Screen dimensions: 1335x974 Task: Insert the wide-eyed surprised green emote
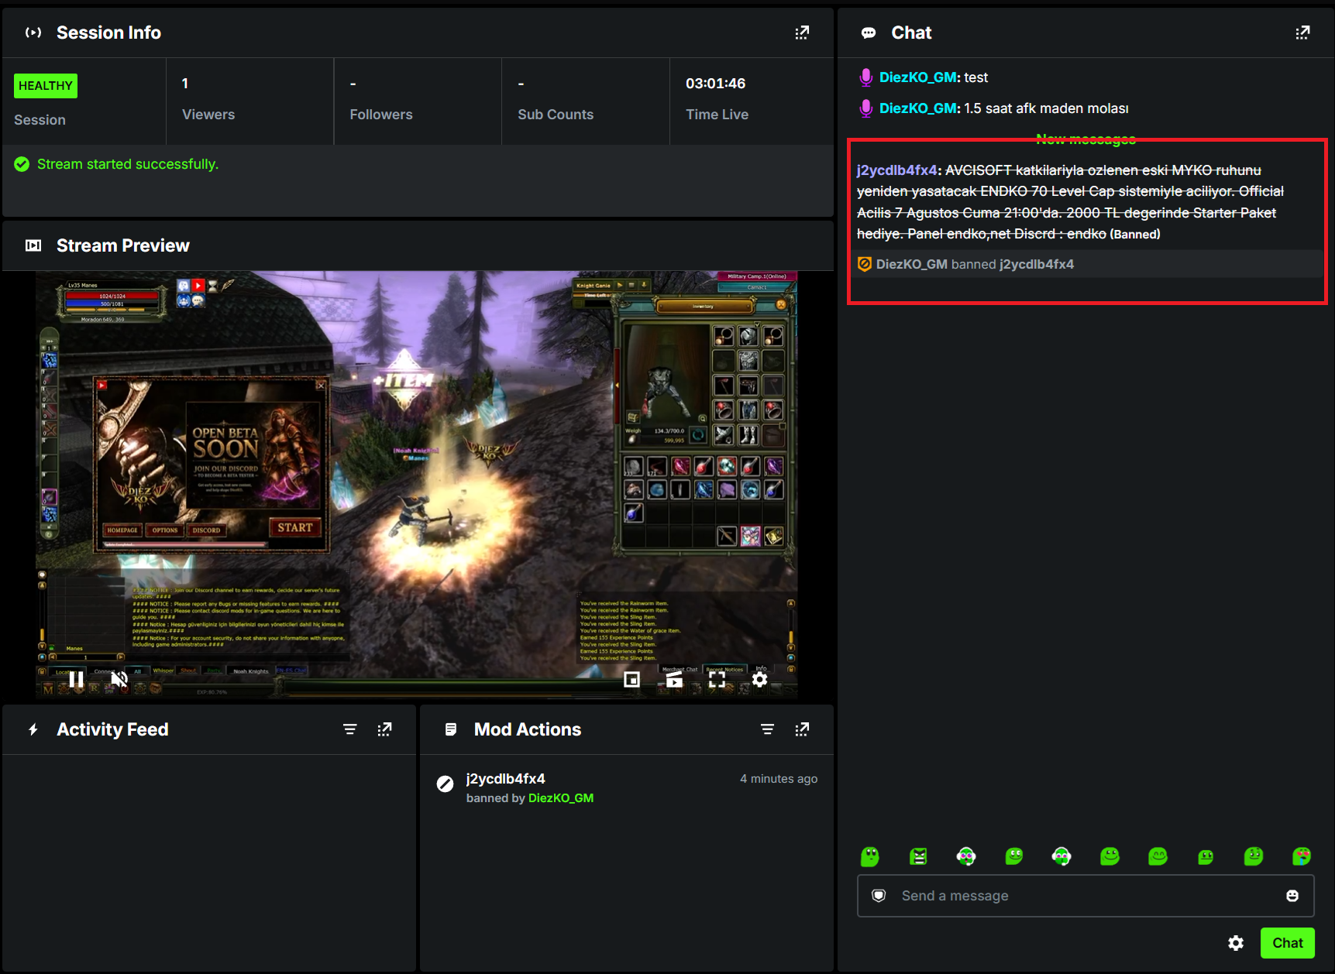coord(870,856)
